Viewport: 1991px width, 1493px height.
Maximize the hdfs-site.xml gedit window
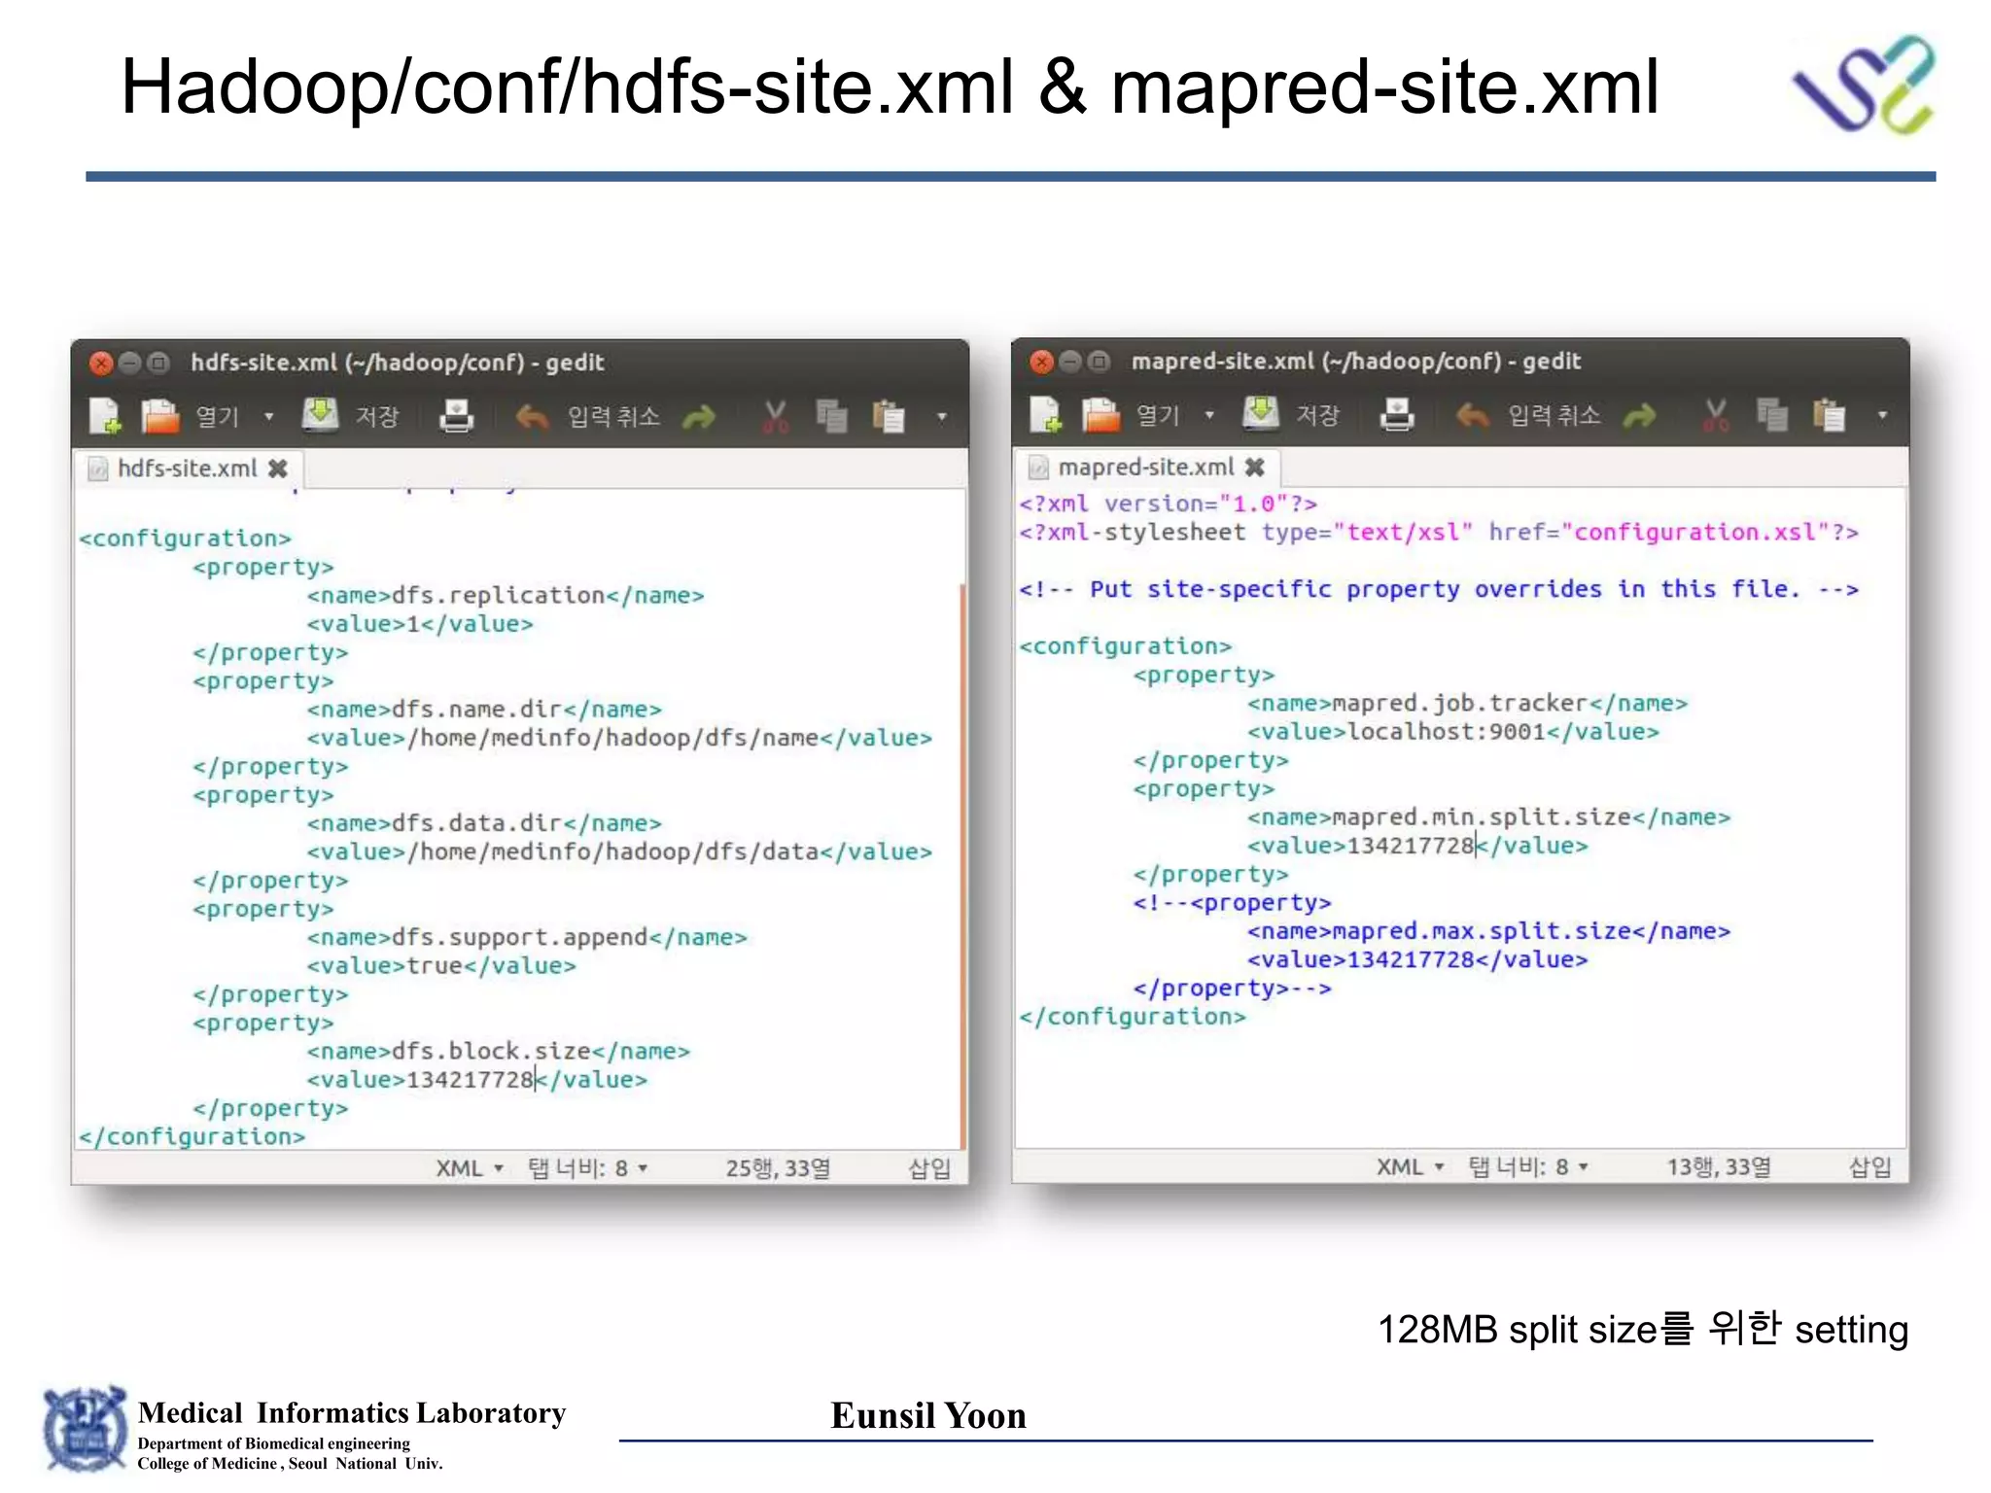coord(158,364)
